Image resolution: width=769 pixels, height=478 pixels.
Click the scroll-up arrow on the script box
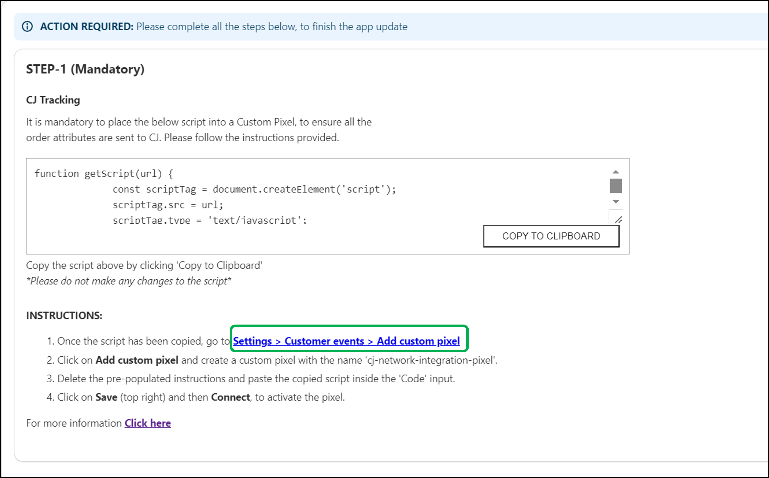(615, 171)
